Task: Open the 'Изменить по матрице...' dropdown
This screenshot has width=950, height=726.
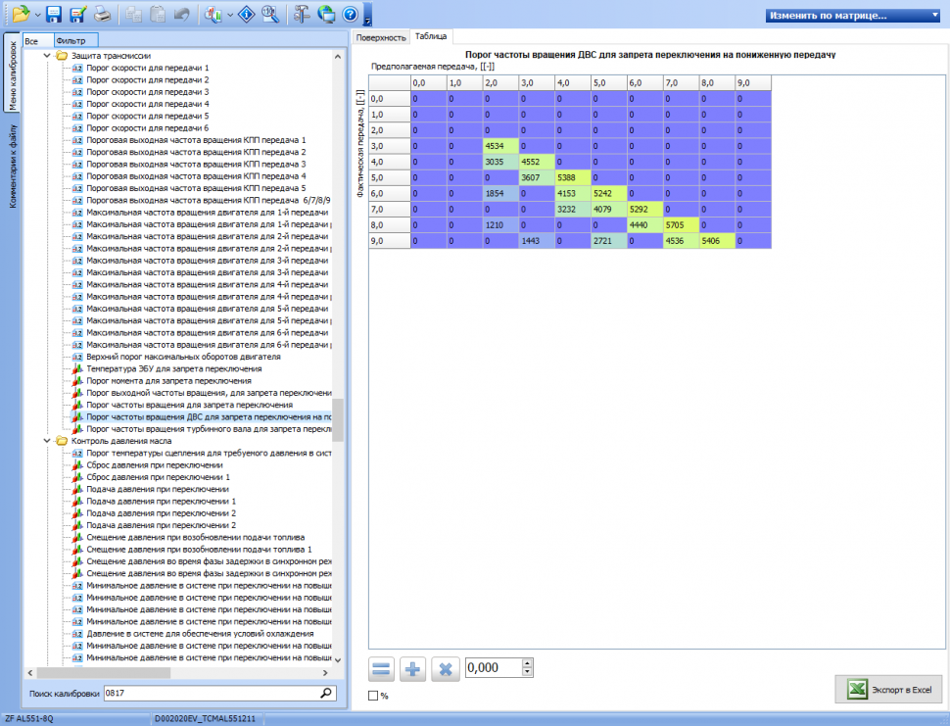Action: 853,16
